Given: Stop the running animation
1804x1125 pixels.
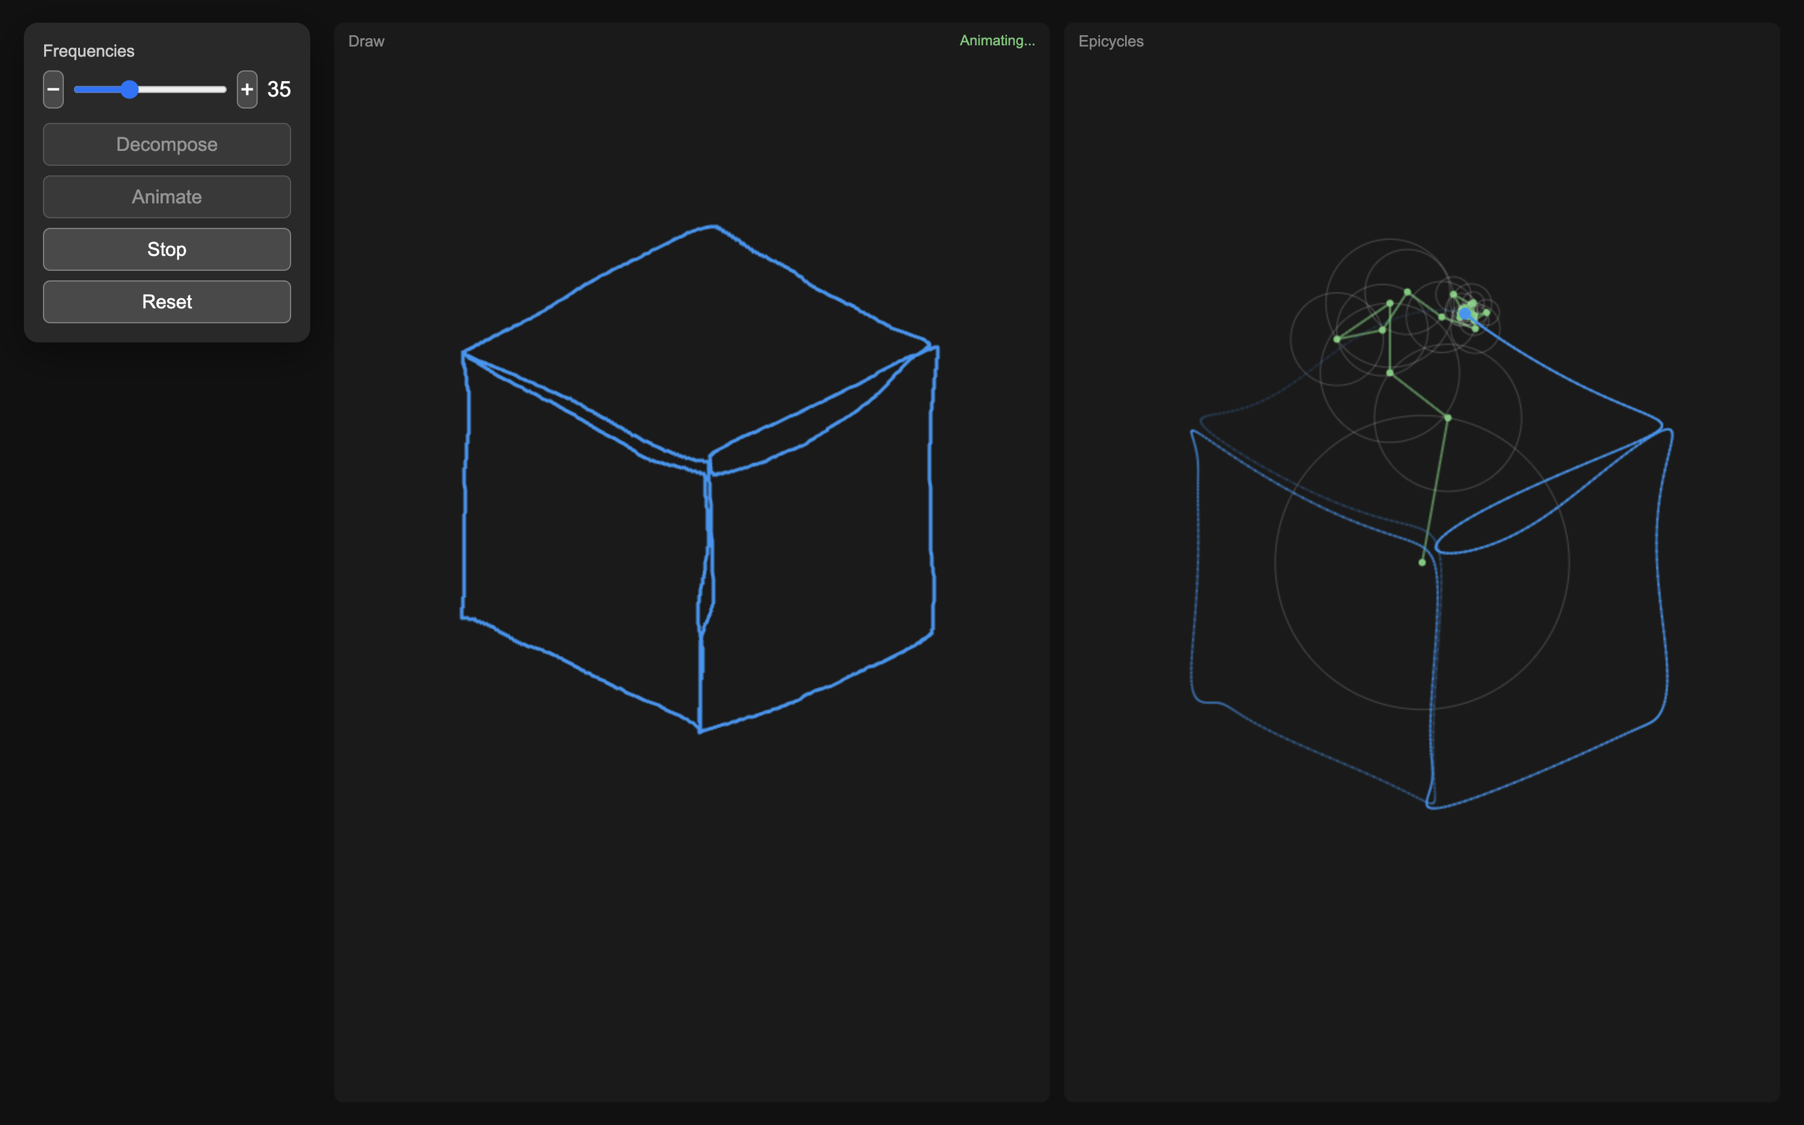Looking at the screenshot, I should point(166,249).
